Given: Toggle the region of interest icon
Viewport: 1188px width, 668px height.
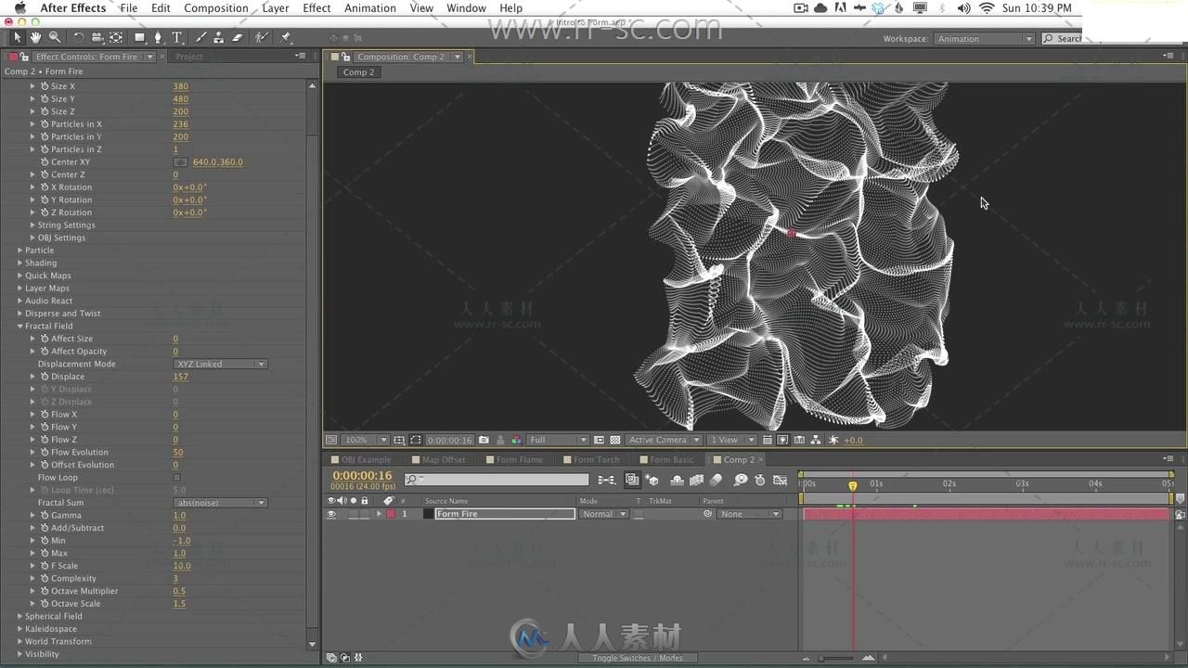Looking at the screenshot, I should click(599, 440).
